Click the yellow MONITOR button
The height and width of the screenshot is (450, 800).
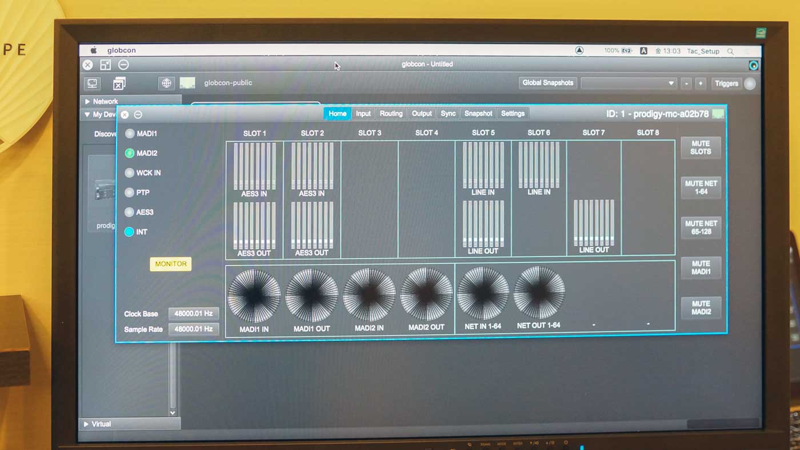pos(171,264)
